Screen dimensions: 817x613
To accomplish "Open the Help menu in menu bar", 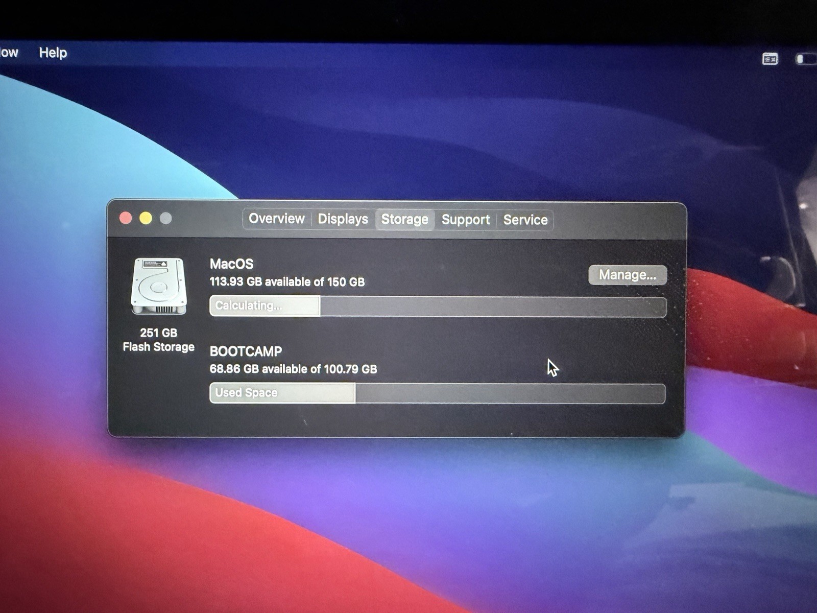I will click(53, 53).
